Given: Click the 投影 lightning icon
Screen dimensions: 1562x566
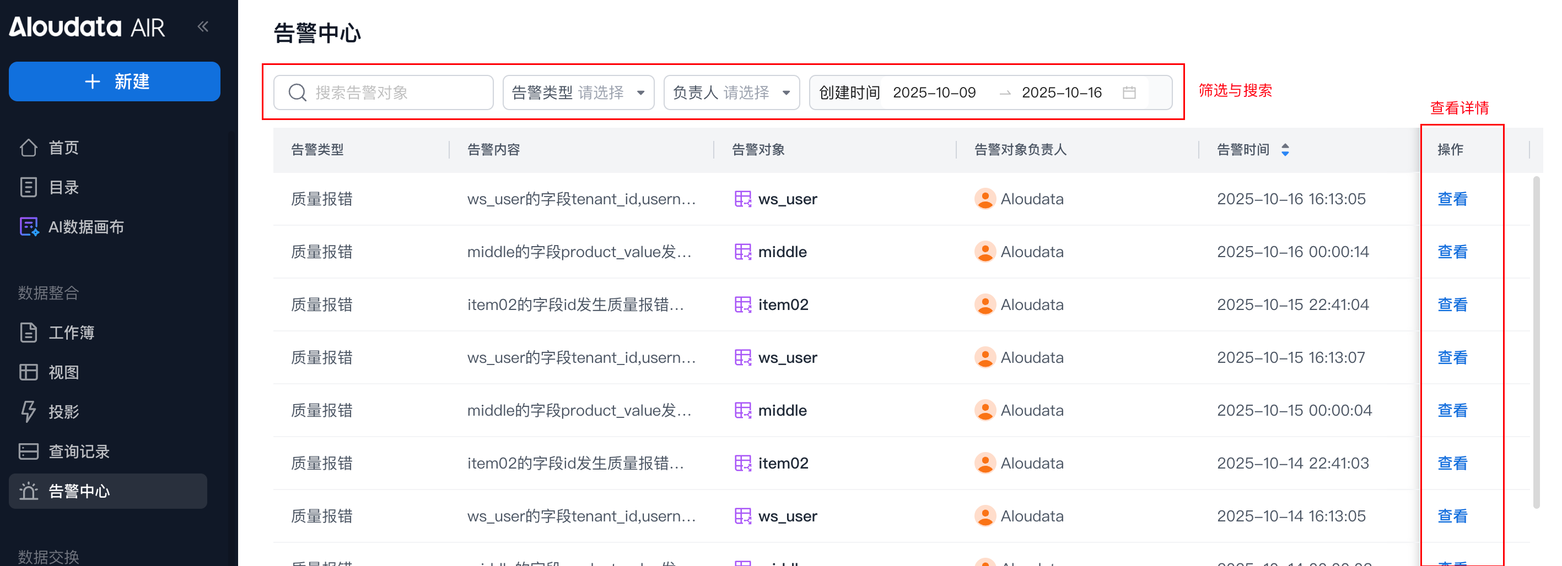Looking at the screenshot, I should pos(29,411).
